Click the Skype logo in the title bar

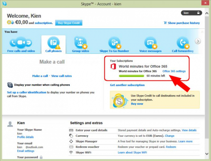[5, 3]
